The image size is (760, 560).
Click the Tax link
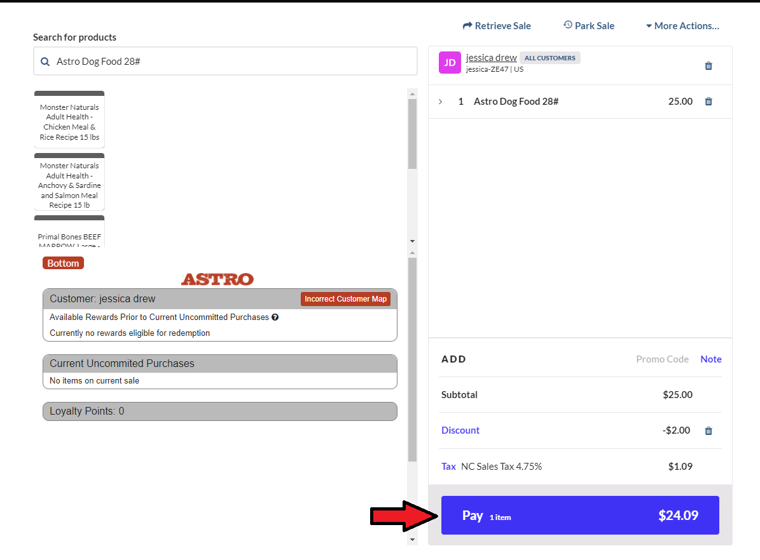[448, 467]
